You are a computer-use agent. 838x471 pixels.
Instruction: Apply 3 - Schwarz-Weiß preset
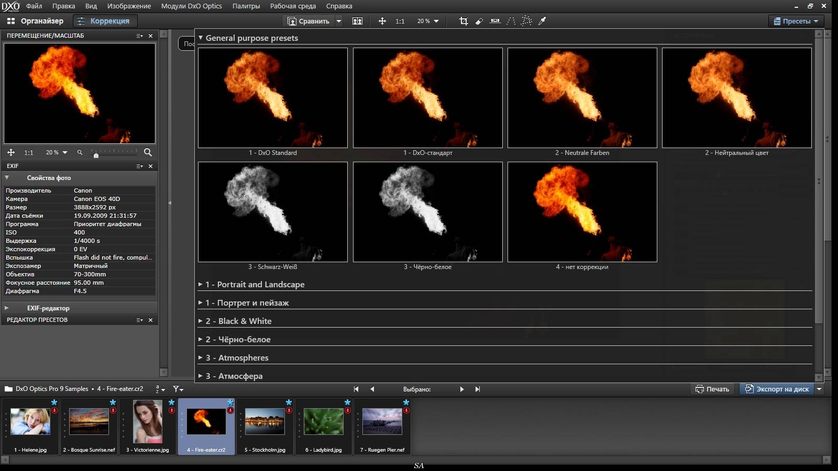click(272, 212)
